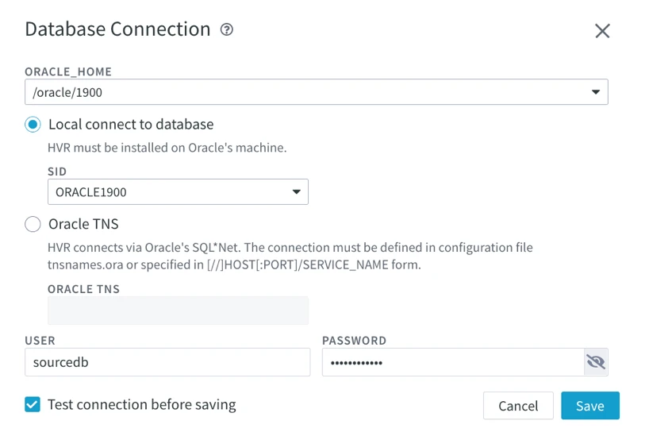Toggle password visibility eye icon
Image resolution: width=649 pixels, height=440 pixels.
click(596, 362)
